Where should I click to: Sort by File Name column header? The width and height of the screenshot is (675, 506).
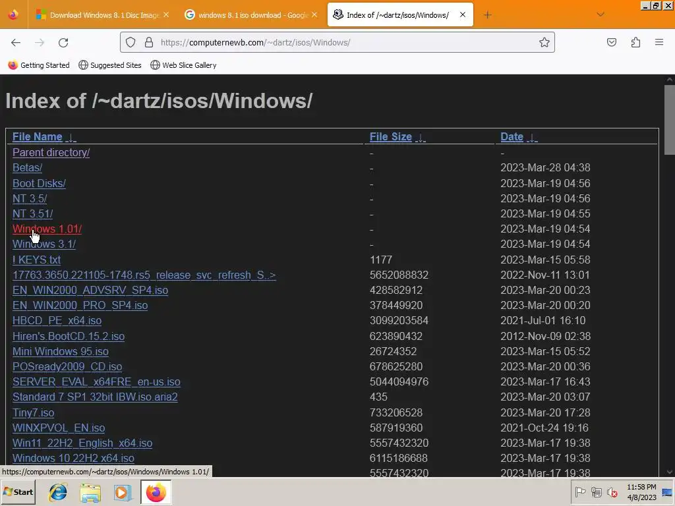pyautogui.click(x=38, y=137)
